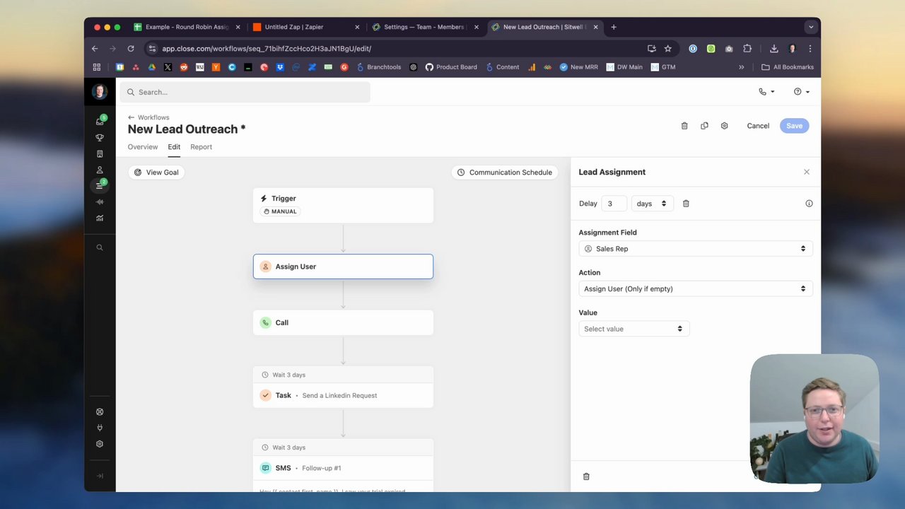Open the Support lifebuoy icon in sidebar
Screen dimensions: 905x509
(x=100, y=411)
